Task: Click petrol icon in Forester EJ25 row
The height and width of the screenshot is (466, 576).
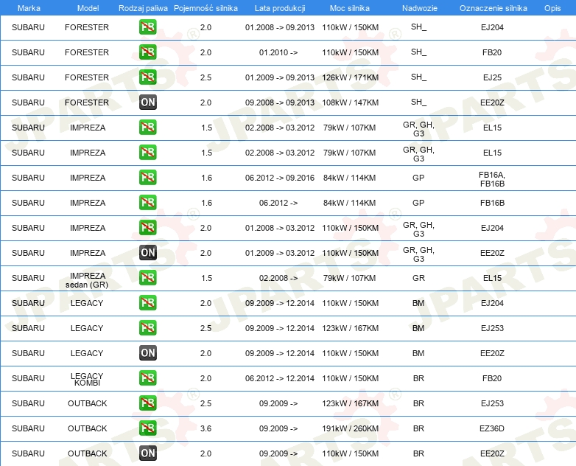Action: point(147,77)
